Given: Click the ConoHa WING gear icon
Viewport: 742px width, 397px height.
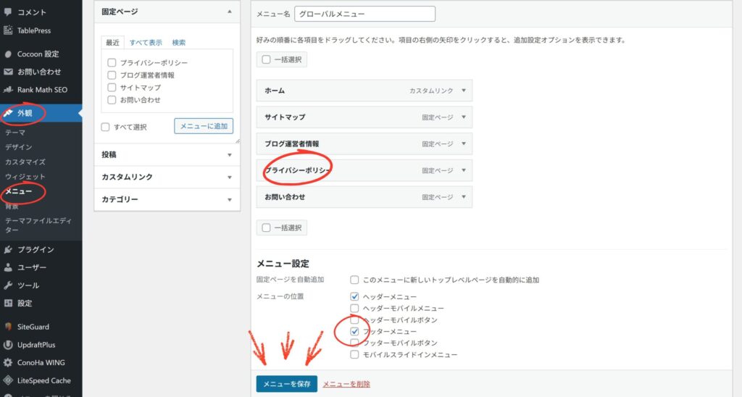Looking at the screenshot, I should [8, 362].
